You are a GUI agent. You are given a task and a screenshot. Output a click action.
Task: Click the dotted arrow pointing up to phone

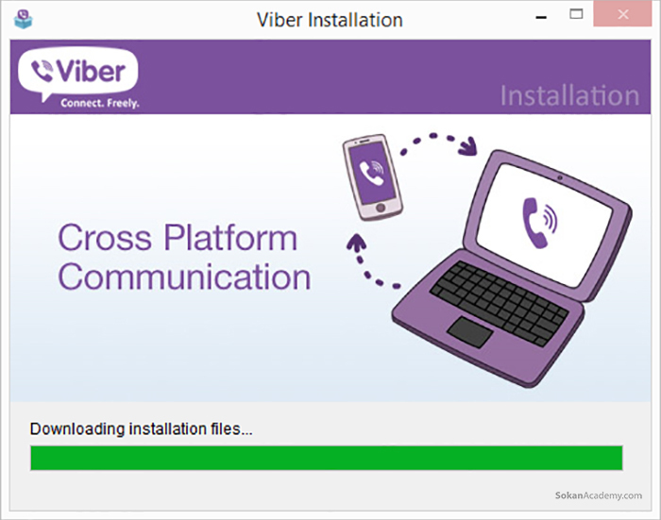[372, 261]
